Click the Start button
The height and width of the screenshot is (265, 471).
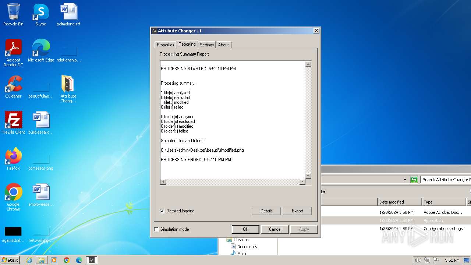click(x=10, y=260)
